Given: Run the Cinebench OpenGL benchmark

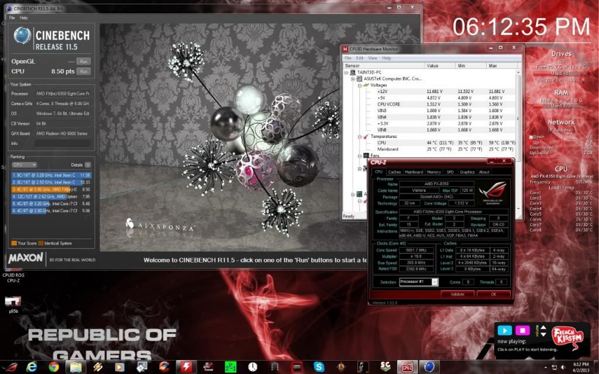Looking at the screenshot, I should [84, 61].
